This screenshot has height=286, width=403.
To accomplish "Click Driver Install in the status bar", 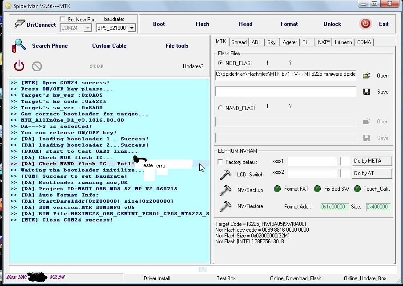I will (157, 278).
